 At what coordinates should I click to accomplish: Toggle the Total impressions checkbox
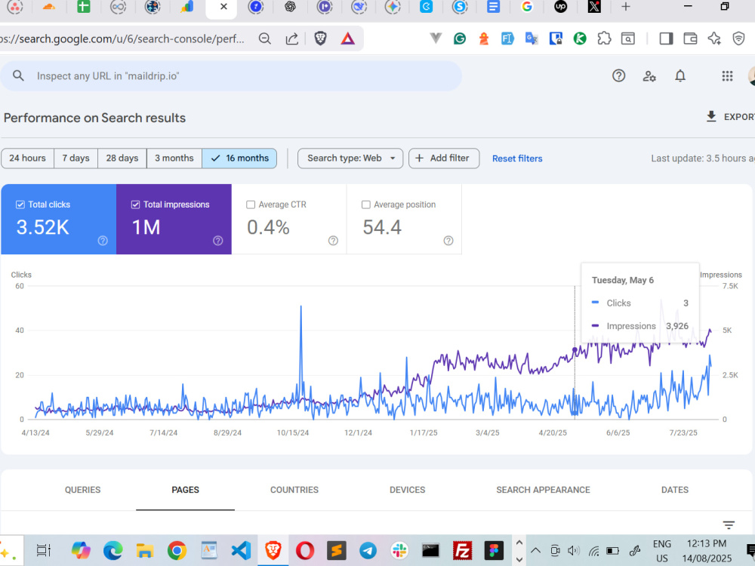(x=135, y=205)
